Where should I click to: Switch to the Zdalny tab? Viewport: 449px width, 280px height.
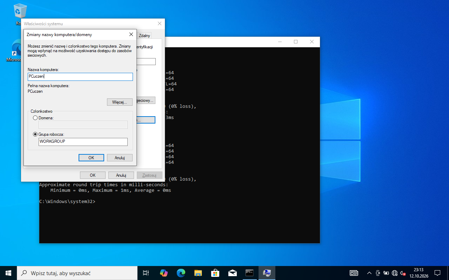[145, 35]
